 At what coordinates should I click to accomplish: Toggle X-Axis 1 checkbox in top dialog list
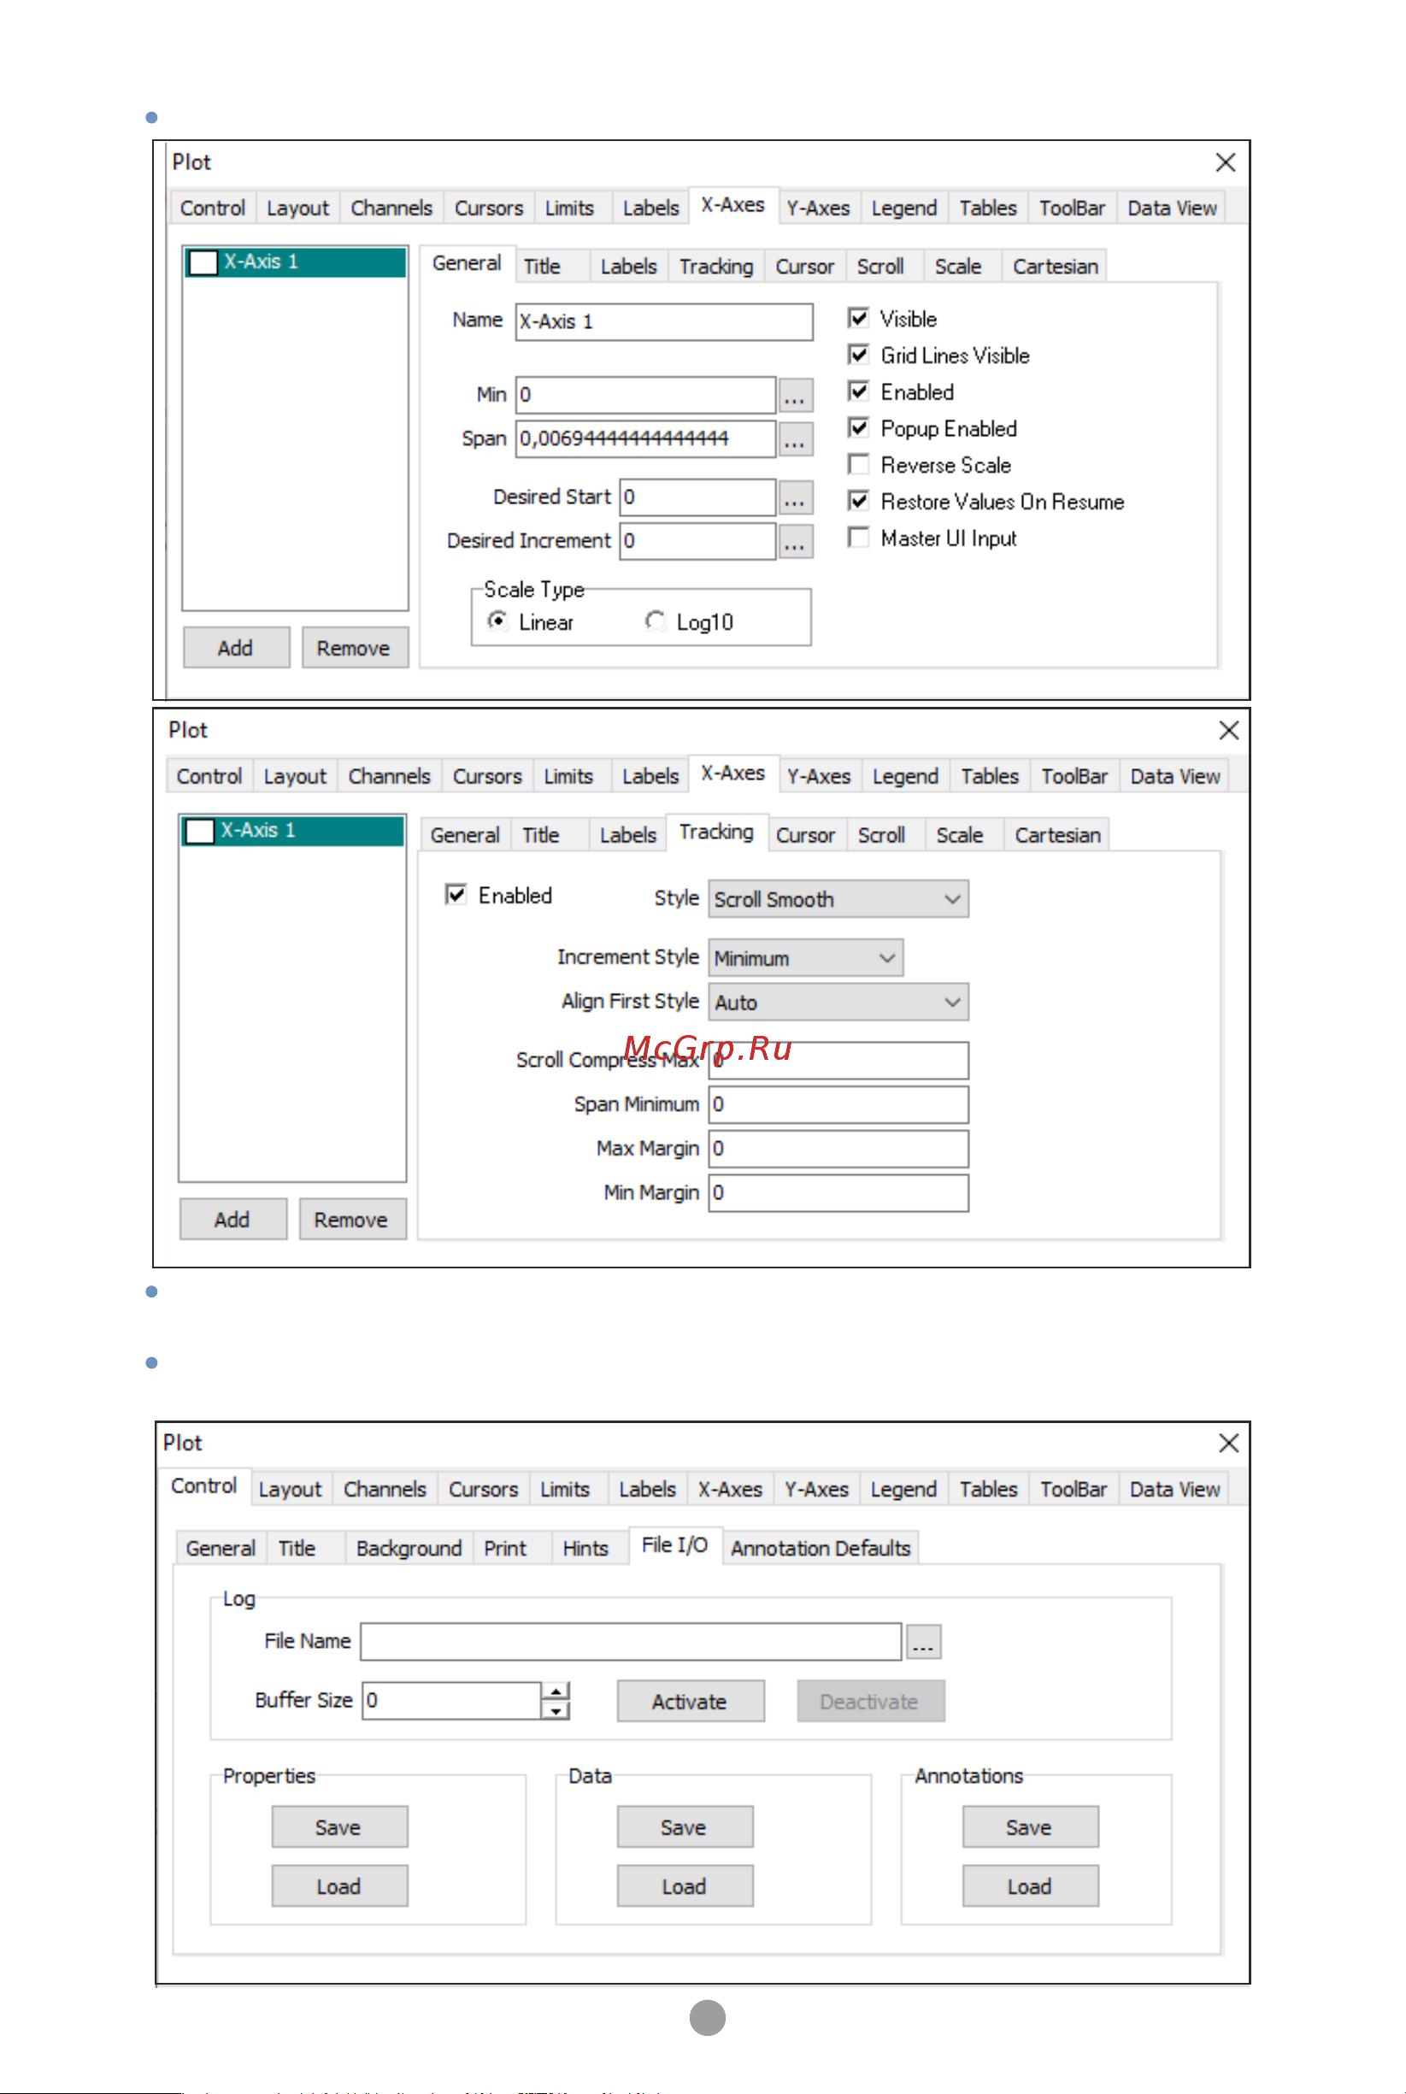click(203, 262)
